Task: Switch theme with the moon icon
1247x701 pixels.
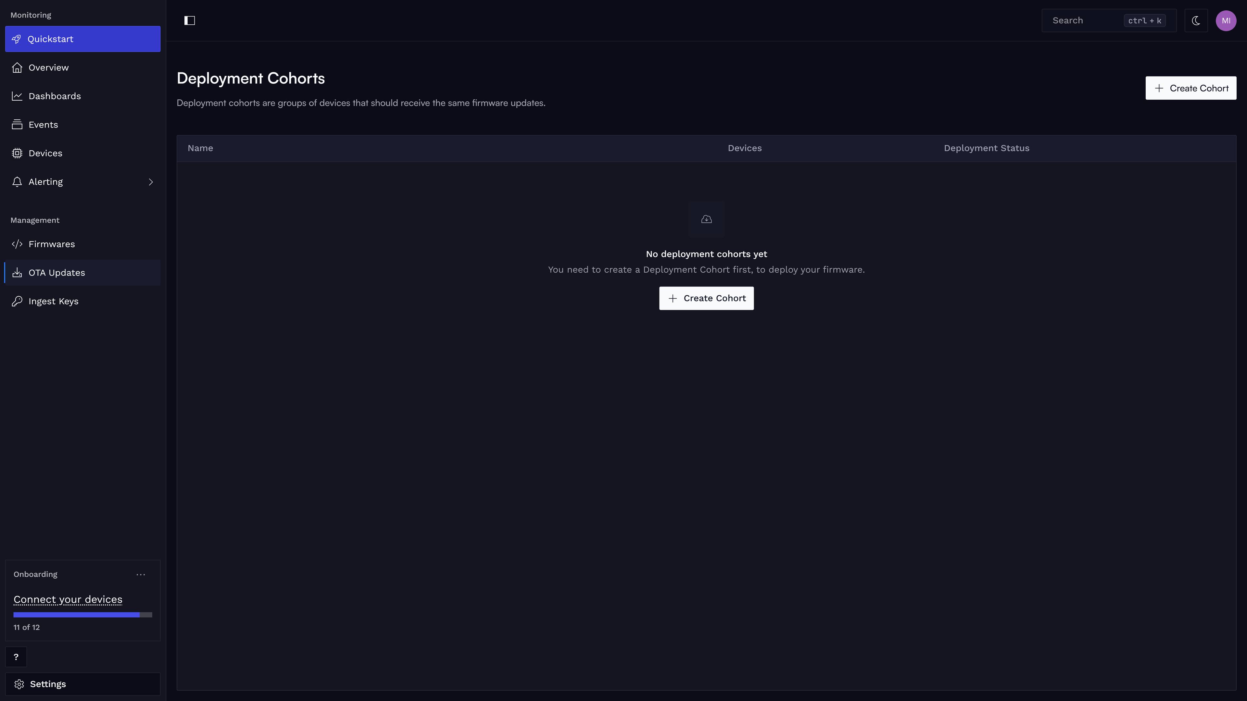Action: pos(1196,20)
